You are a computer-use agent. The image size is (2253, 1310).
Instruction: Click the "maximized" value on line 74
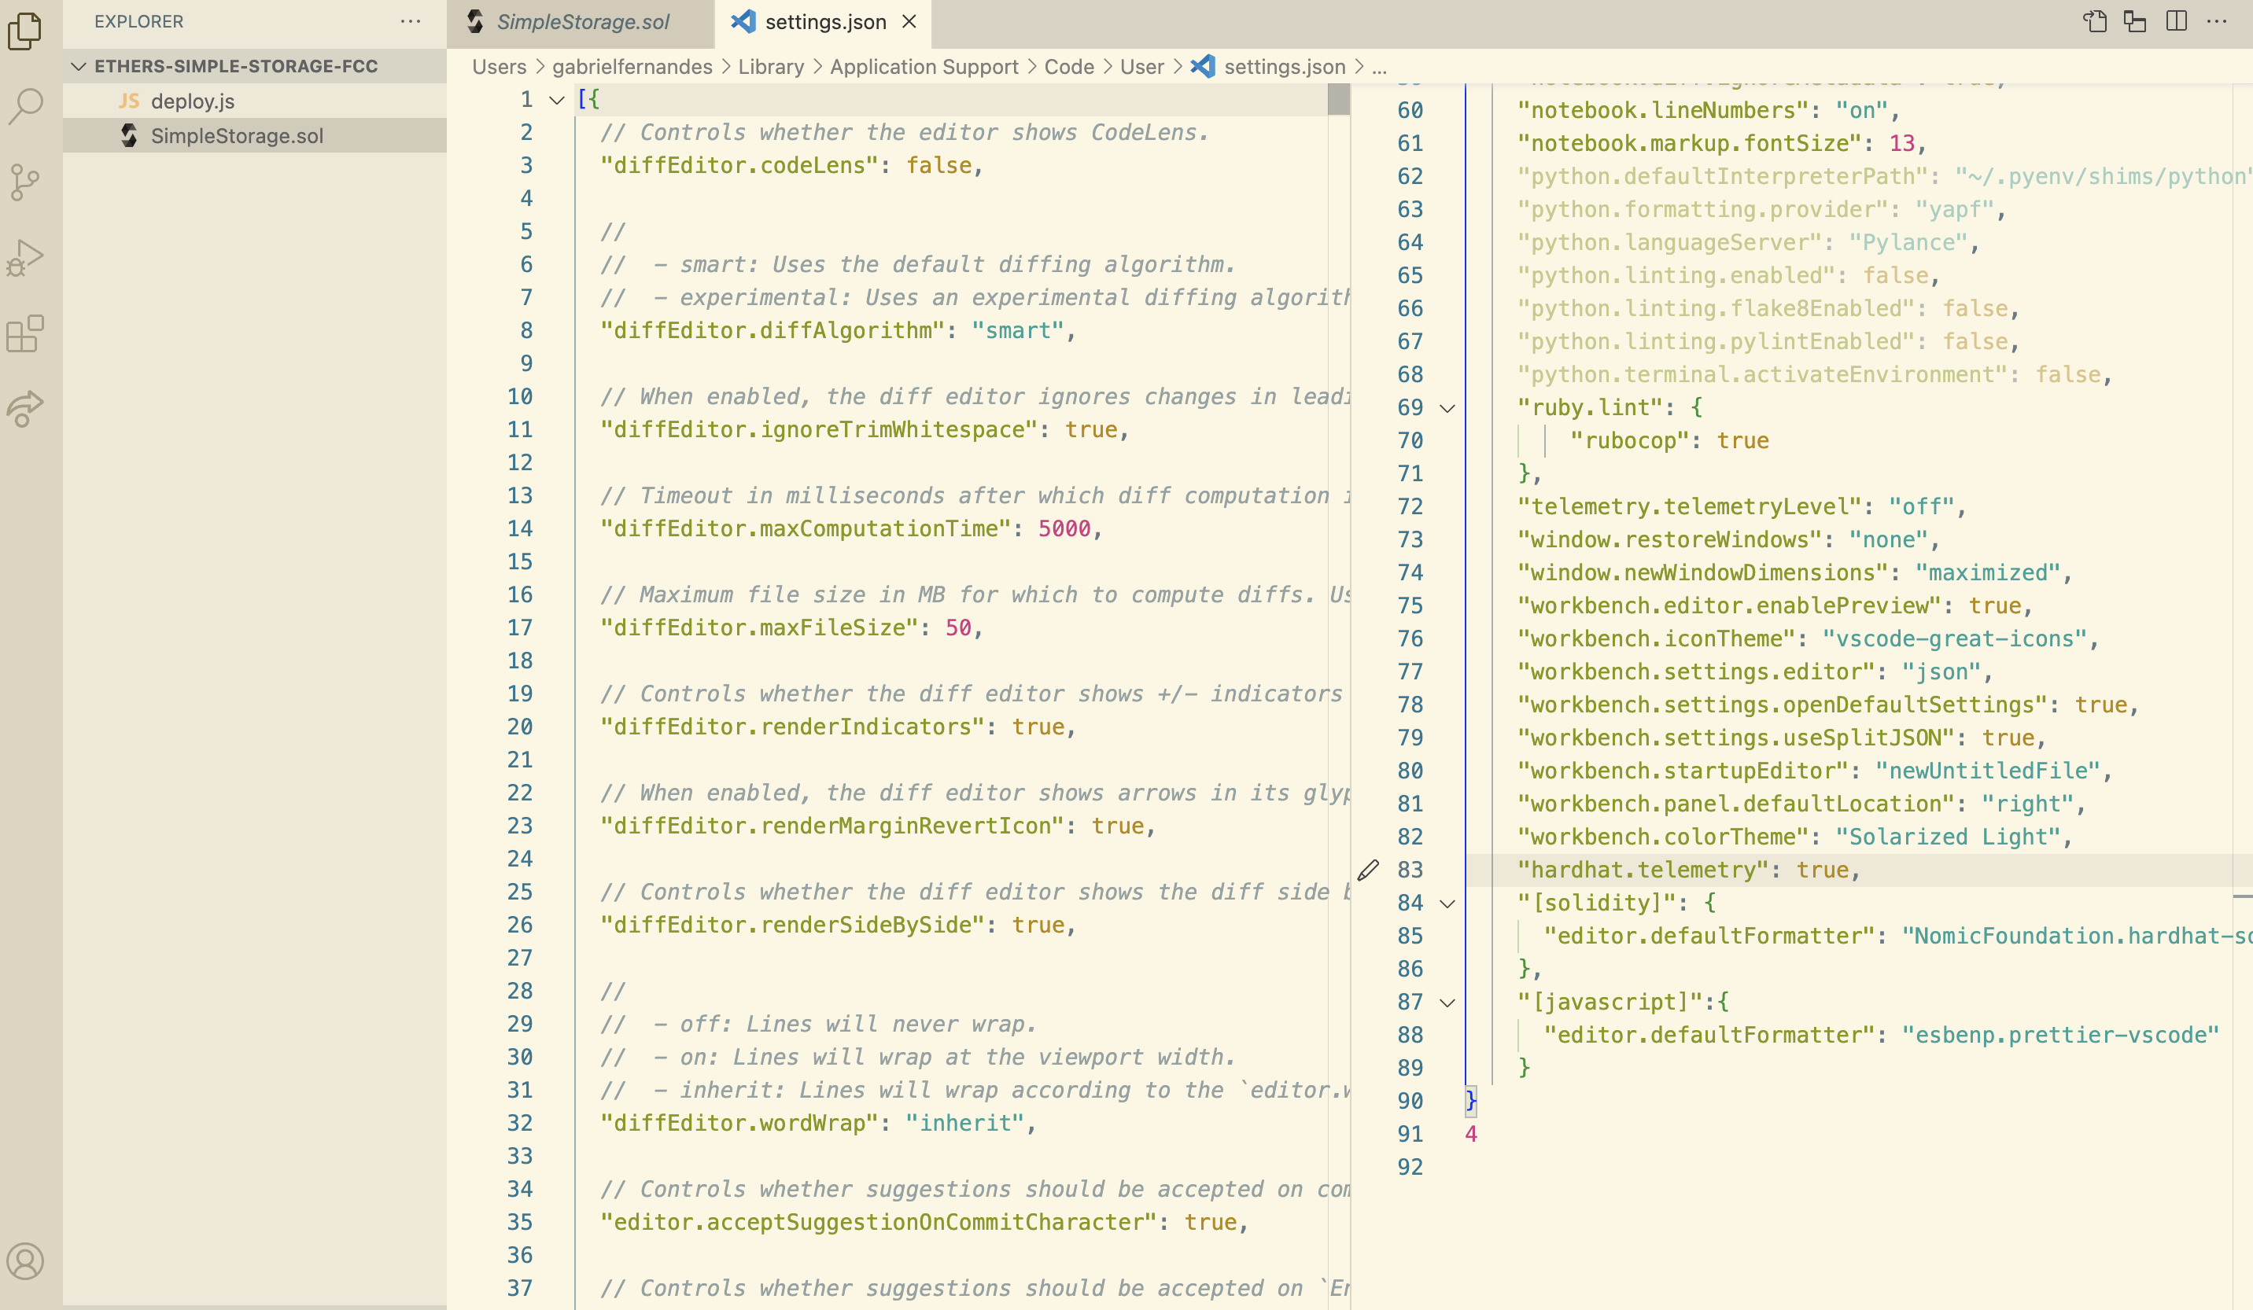(1987, 572)
